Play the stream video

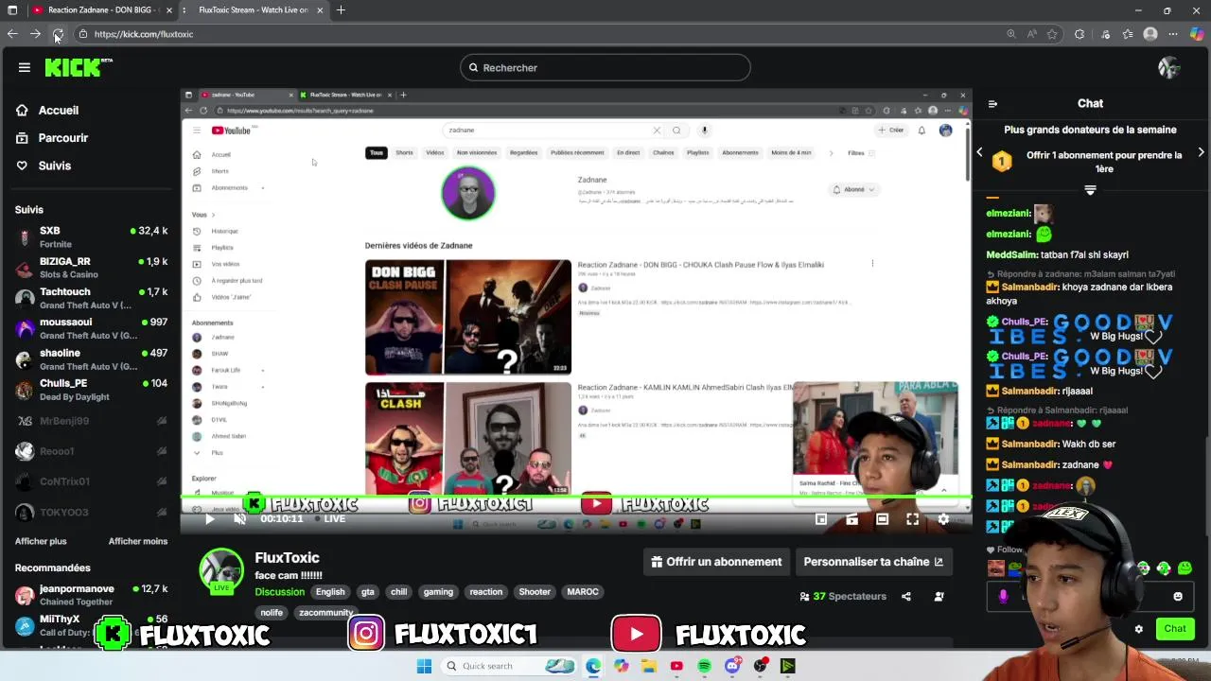point(210,519)
